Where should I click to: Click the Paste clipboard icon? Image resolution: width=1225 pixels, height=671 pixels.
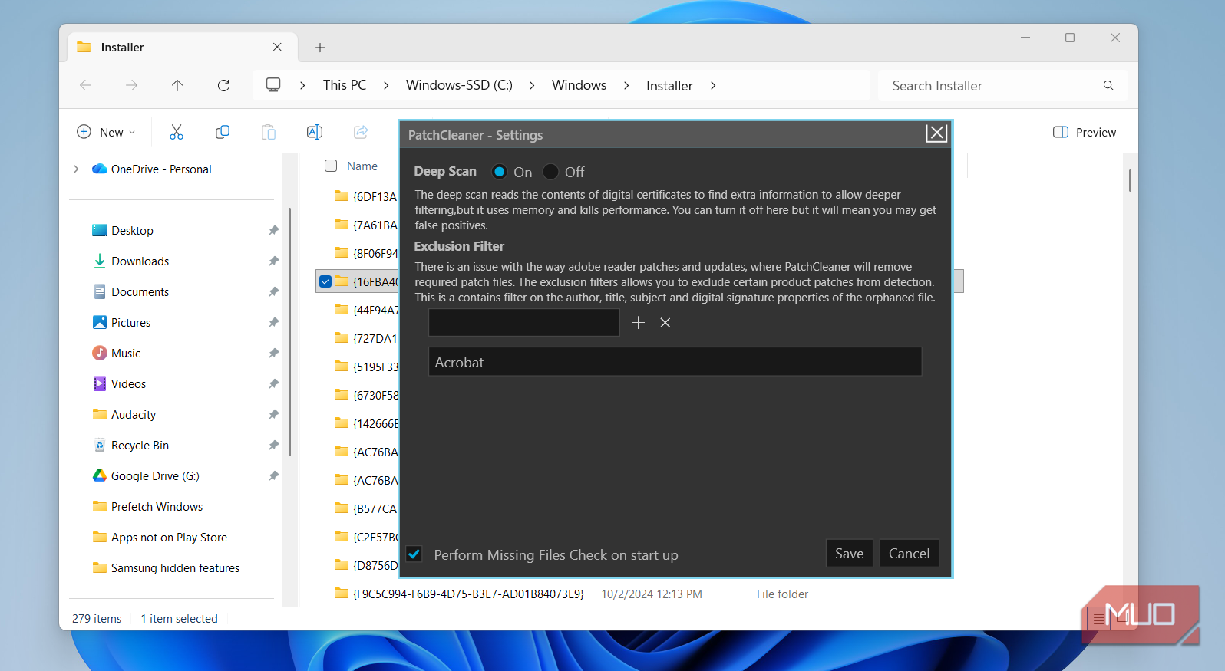pos(269,132)
